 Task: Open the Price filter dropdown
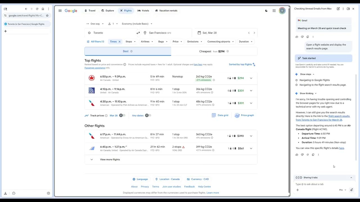[x=177, y=42]
